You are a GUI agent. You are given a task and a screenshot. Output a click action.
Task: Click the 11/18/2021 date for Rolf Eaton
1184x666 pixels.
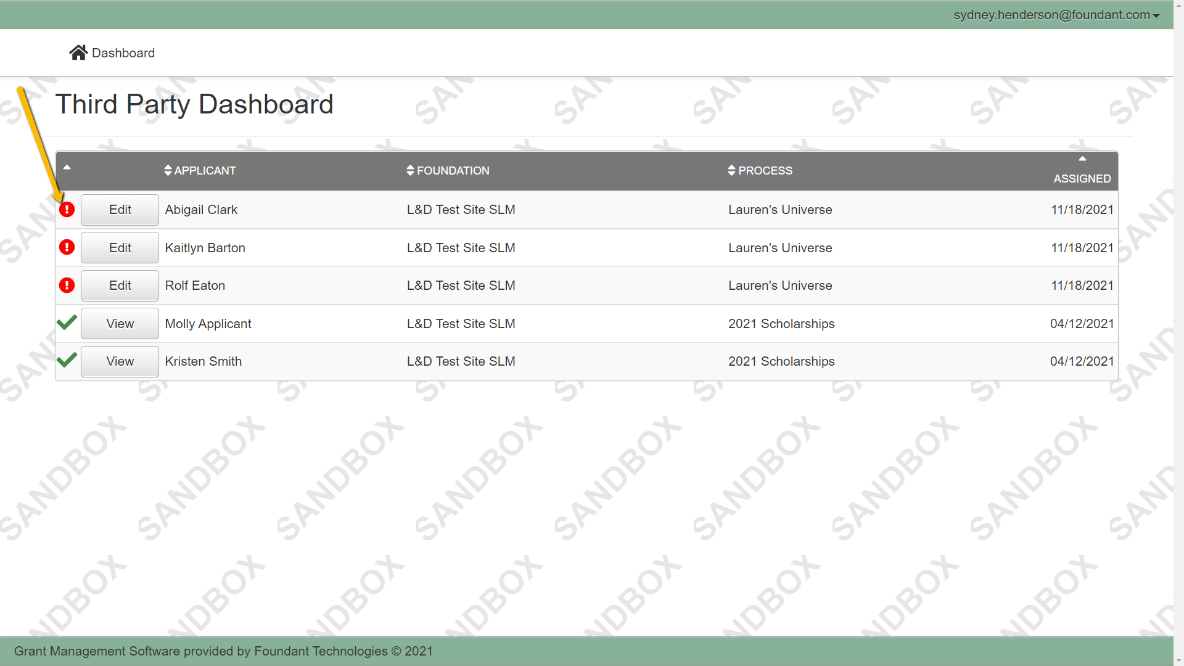tap(1082, 286)
